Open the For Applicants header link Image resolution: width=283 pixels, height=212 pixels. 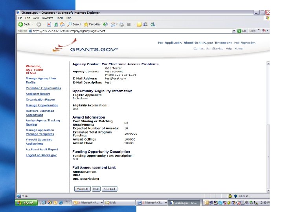(x=170, y=43)
